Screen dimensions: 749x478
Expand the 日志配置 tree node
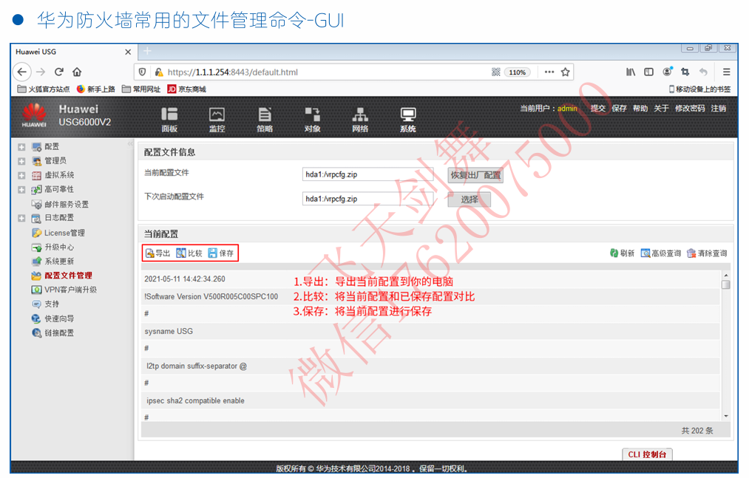tap(21, 218)
